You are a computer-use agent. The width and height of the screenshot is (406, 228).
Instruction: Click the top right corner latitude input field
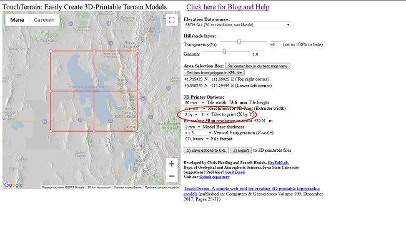coord(193,79)
